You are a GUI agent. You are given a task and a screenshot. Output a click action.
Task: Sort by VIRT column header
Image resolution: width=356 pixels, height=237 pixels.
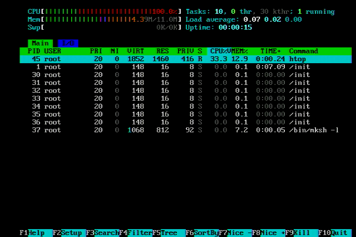(135, 51)
